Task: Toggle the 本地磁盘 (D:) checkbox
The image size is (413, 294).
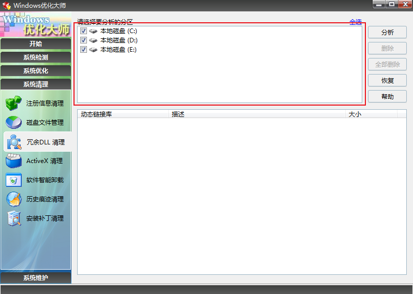Action: coord(83,40)
